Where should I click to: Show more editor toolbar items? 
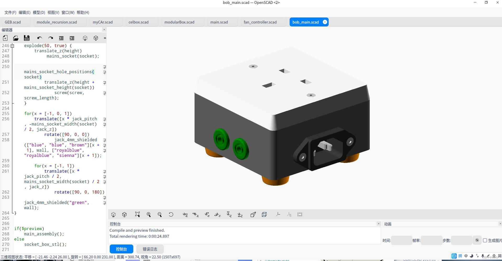point(105,38)
